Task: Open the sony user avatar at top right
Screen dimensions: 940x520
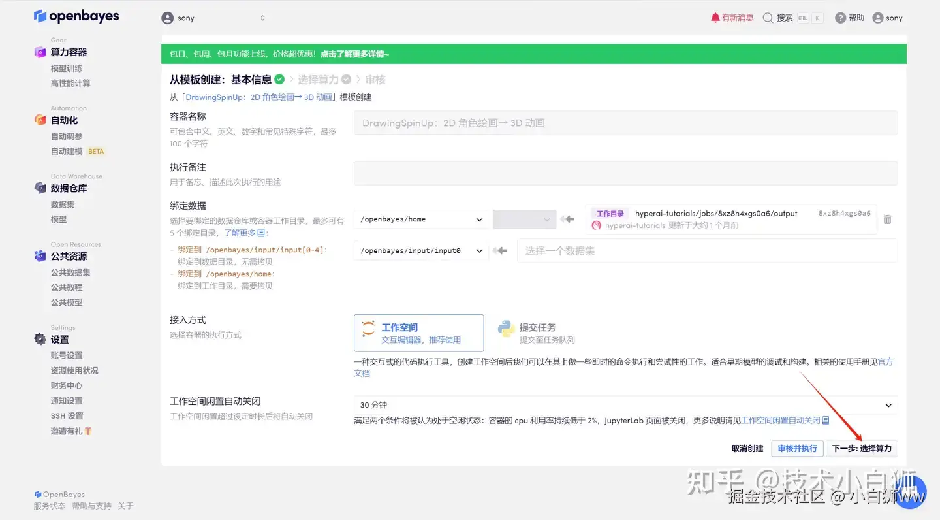Action: 877,18
